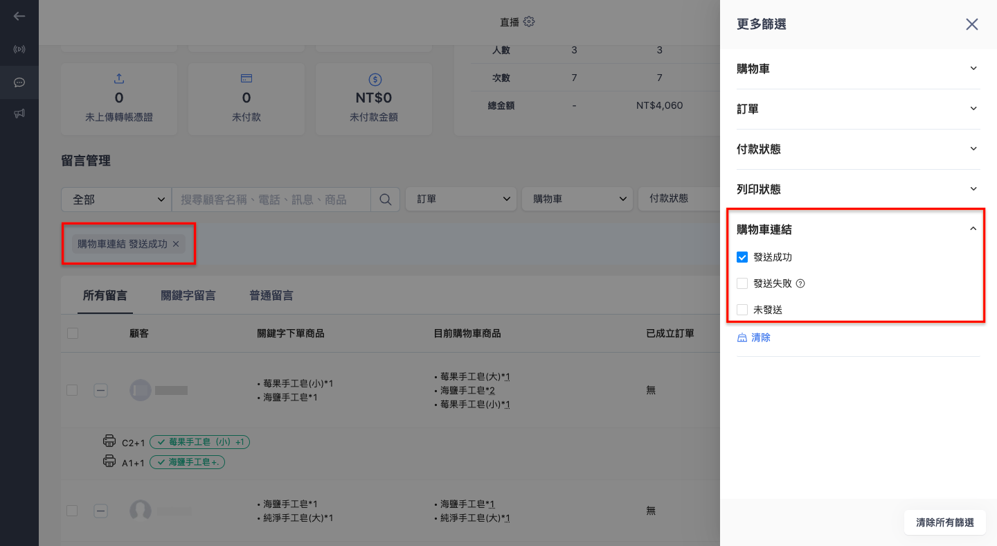The height and width of the screenshot is (546, 997).
Task: Click NT$4,060 total amount value
Action: (660, 105)
